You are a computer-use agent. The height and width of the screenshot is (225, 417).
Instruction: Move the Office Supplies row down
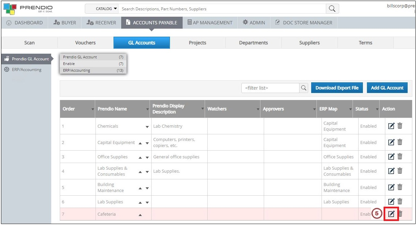point(147,157)
